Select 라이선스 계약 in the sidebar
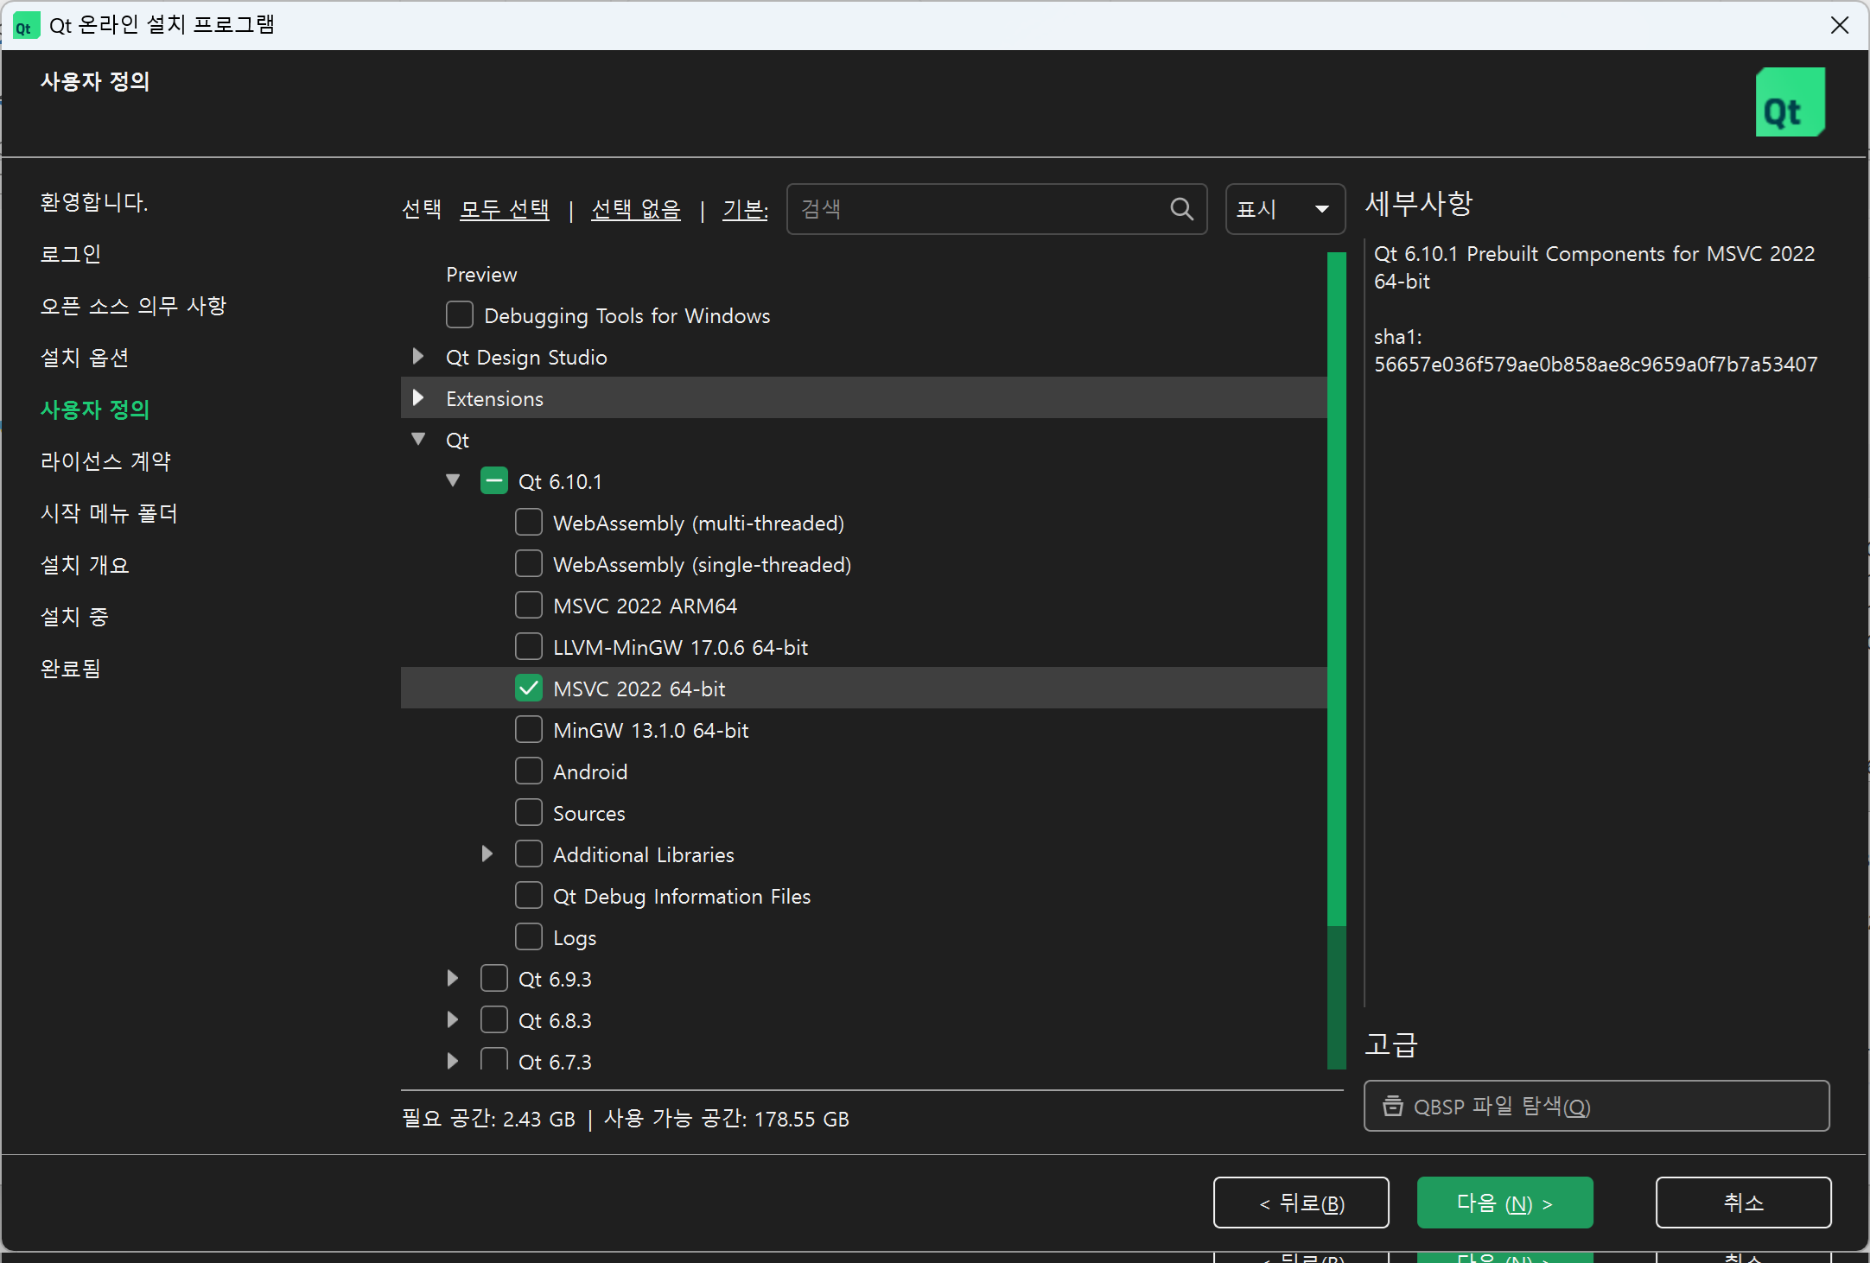1870x1263 pixels. coord(105,461)
